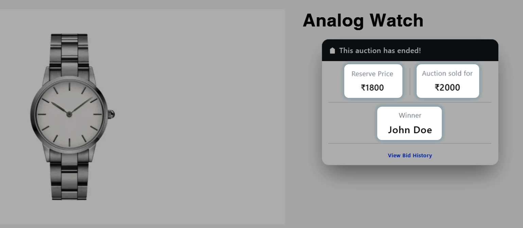Click the twelve o'clock marker on the watch
The image size is (523, 228).
(69, 86)
